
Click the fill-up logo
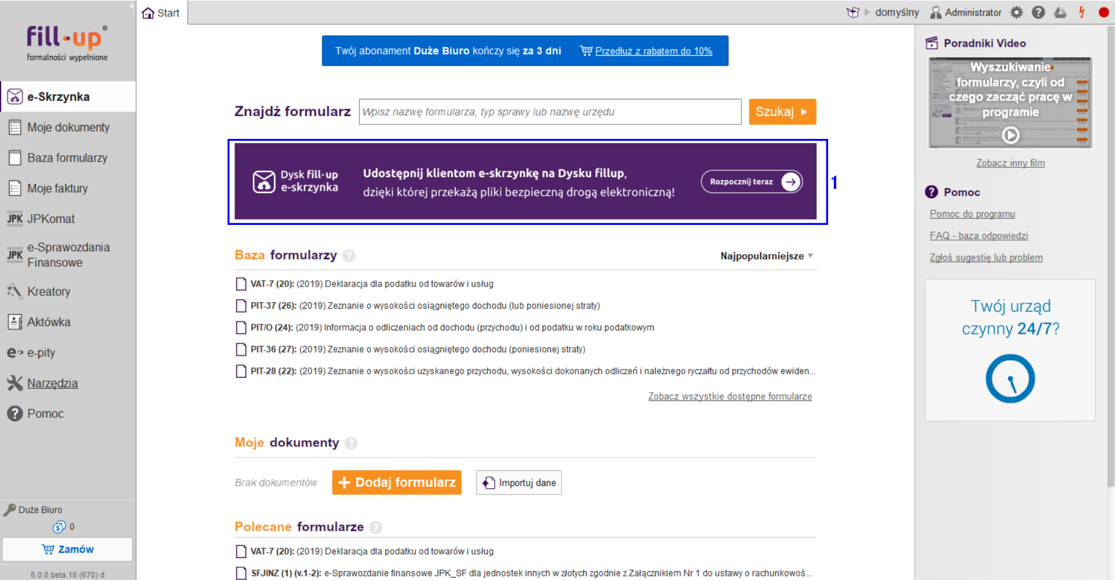coord(67,42)
